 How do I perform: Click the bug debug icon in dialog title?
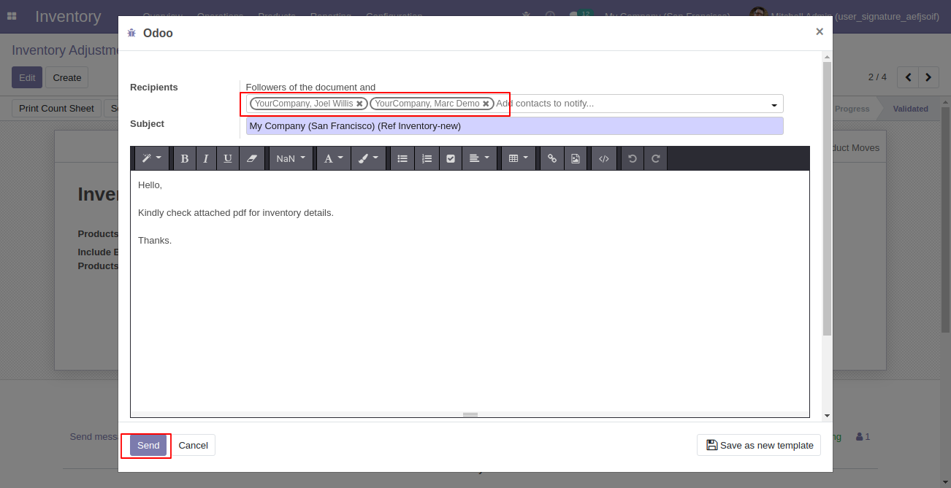click(131, 33)
